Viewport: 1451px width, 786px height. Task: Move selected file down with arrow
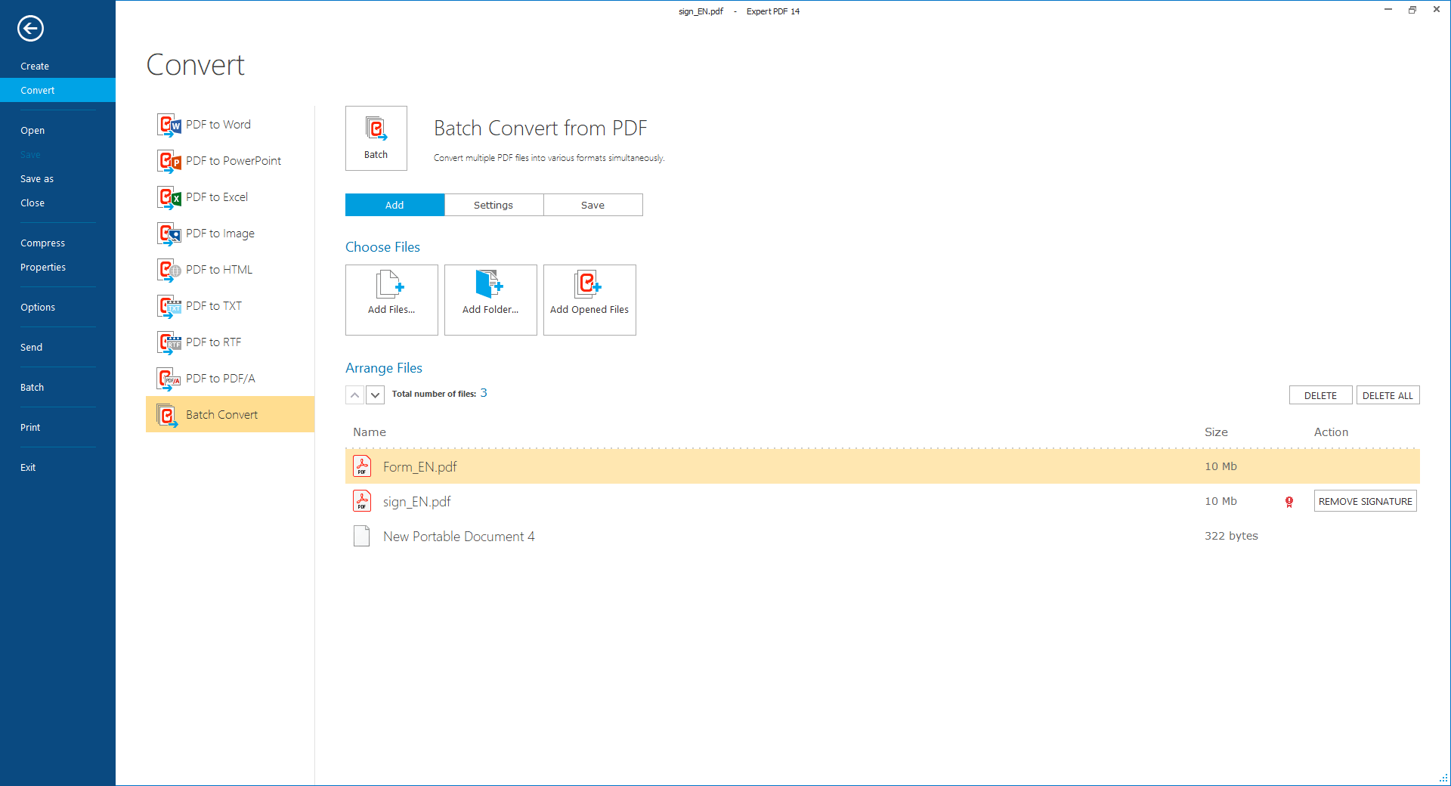tap(375, 395)
